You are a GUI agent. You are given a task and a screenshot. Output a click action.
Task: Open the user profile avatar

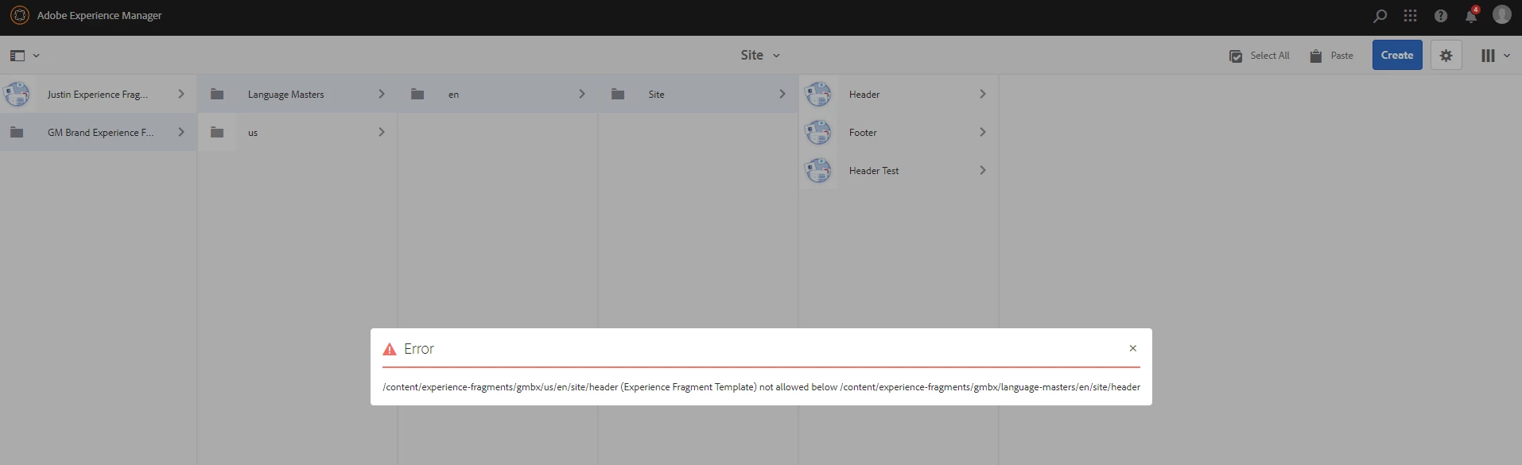pos(1501,14)
